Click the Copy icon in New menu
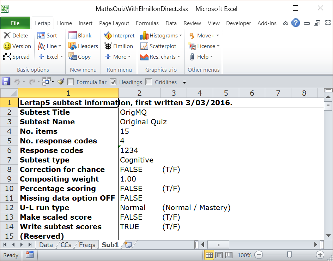Image resolution: width=333 pixels, height=261 pixels. pos(73,57)
